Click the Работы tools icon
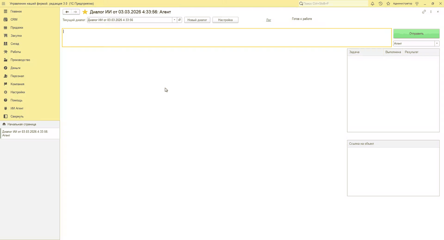The height and width of the screenshot is (240, 444). pyautogui.click(x=6, y=52)
